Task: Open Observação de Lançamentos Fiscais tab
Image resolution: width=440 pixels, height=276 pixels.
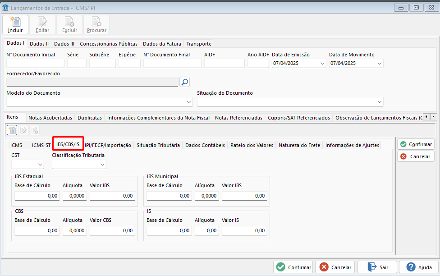Action: pyautogui.click(x=378, y=118)
